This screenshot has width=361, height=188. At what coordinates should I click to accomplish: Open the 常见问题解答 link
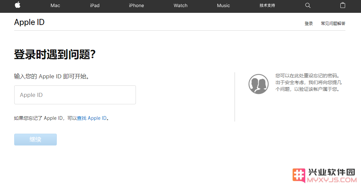coord(333,23)
